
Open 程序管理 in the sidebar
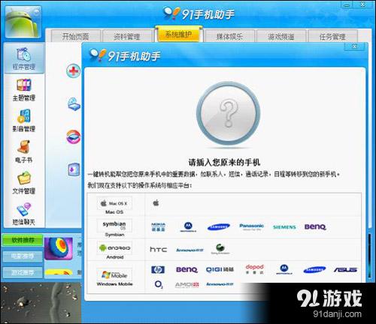24,58
